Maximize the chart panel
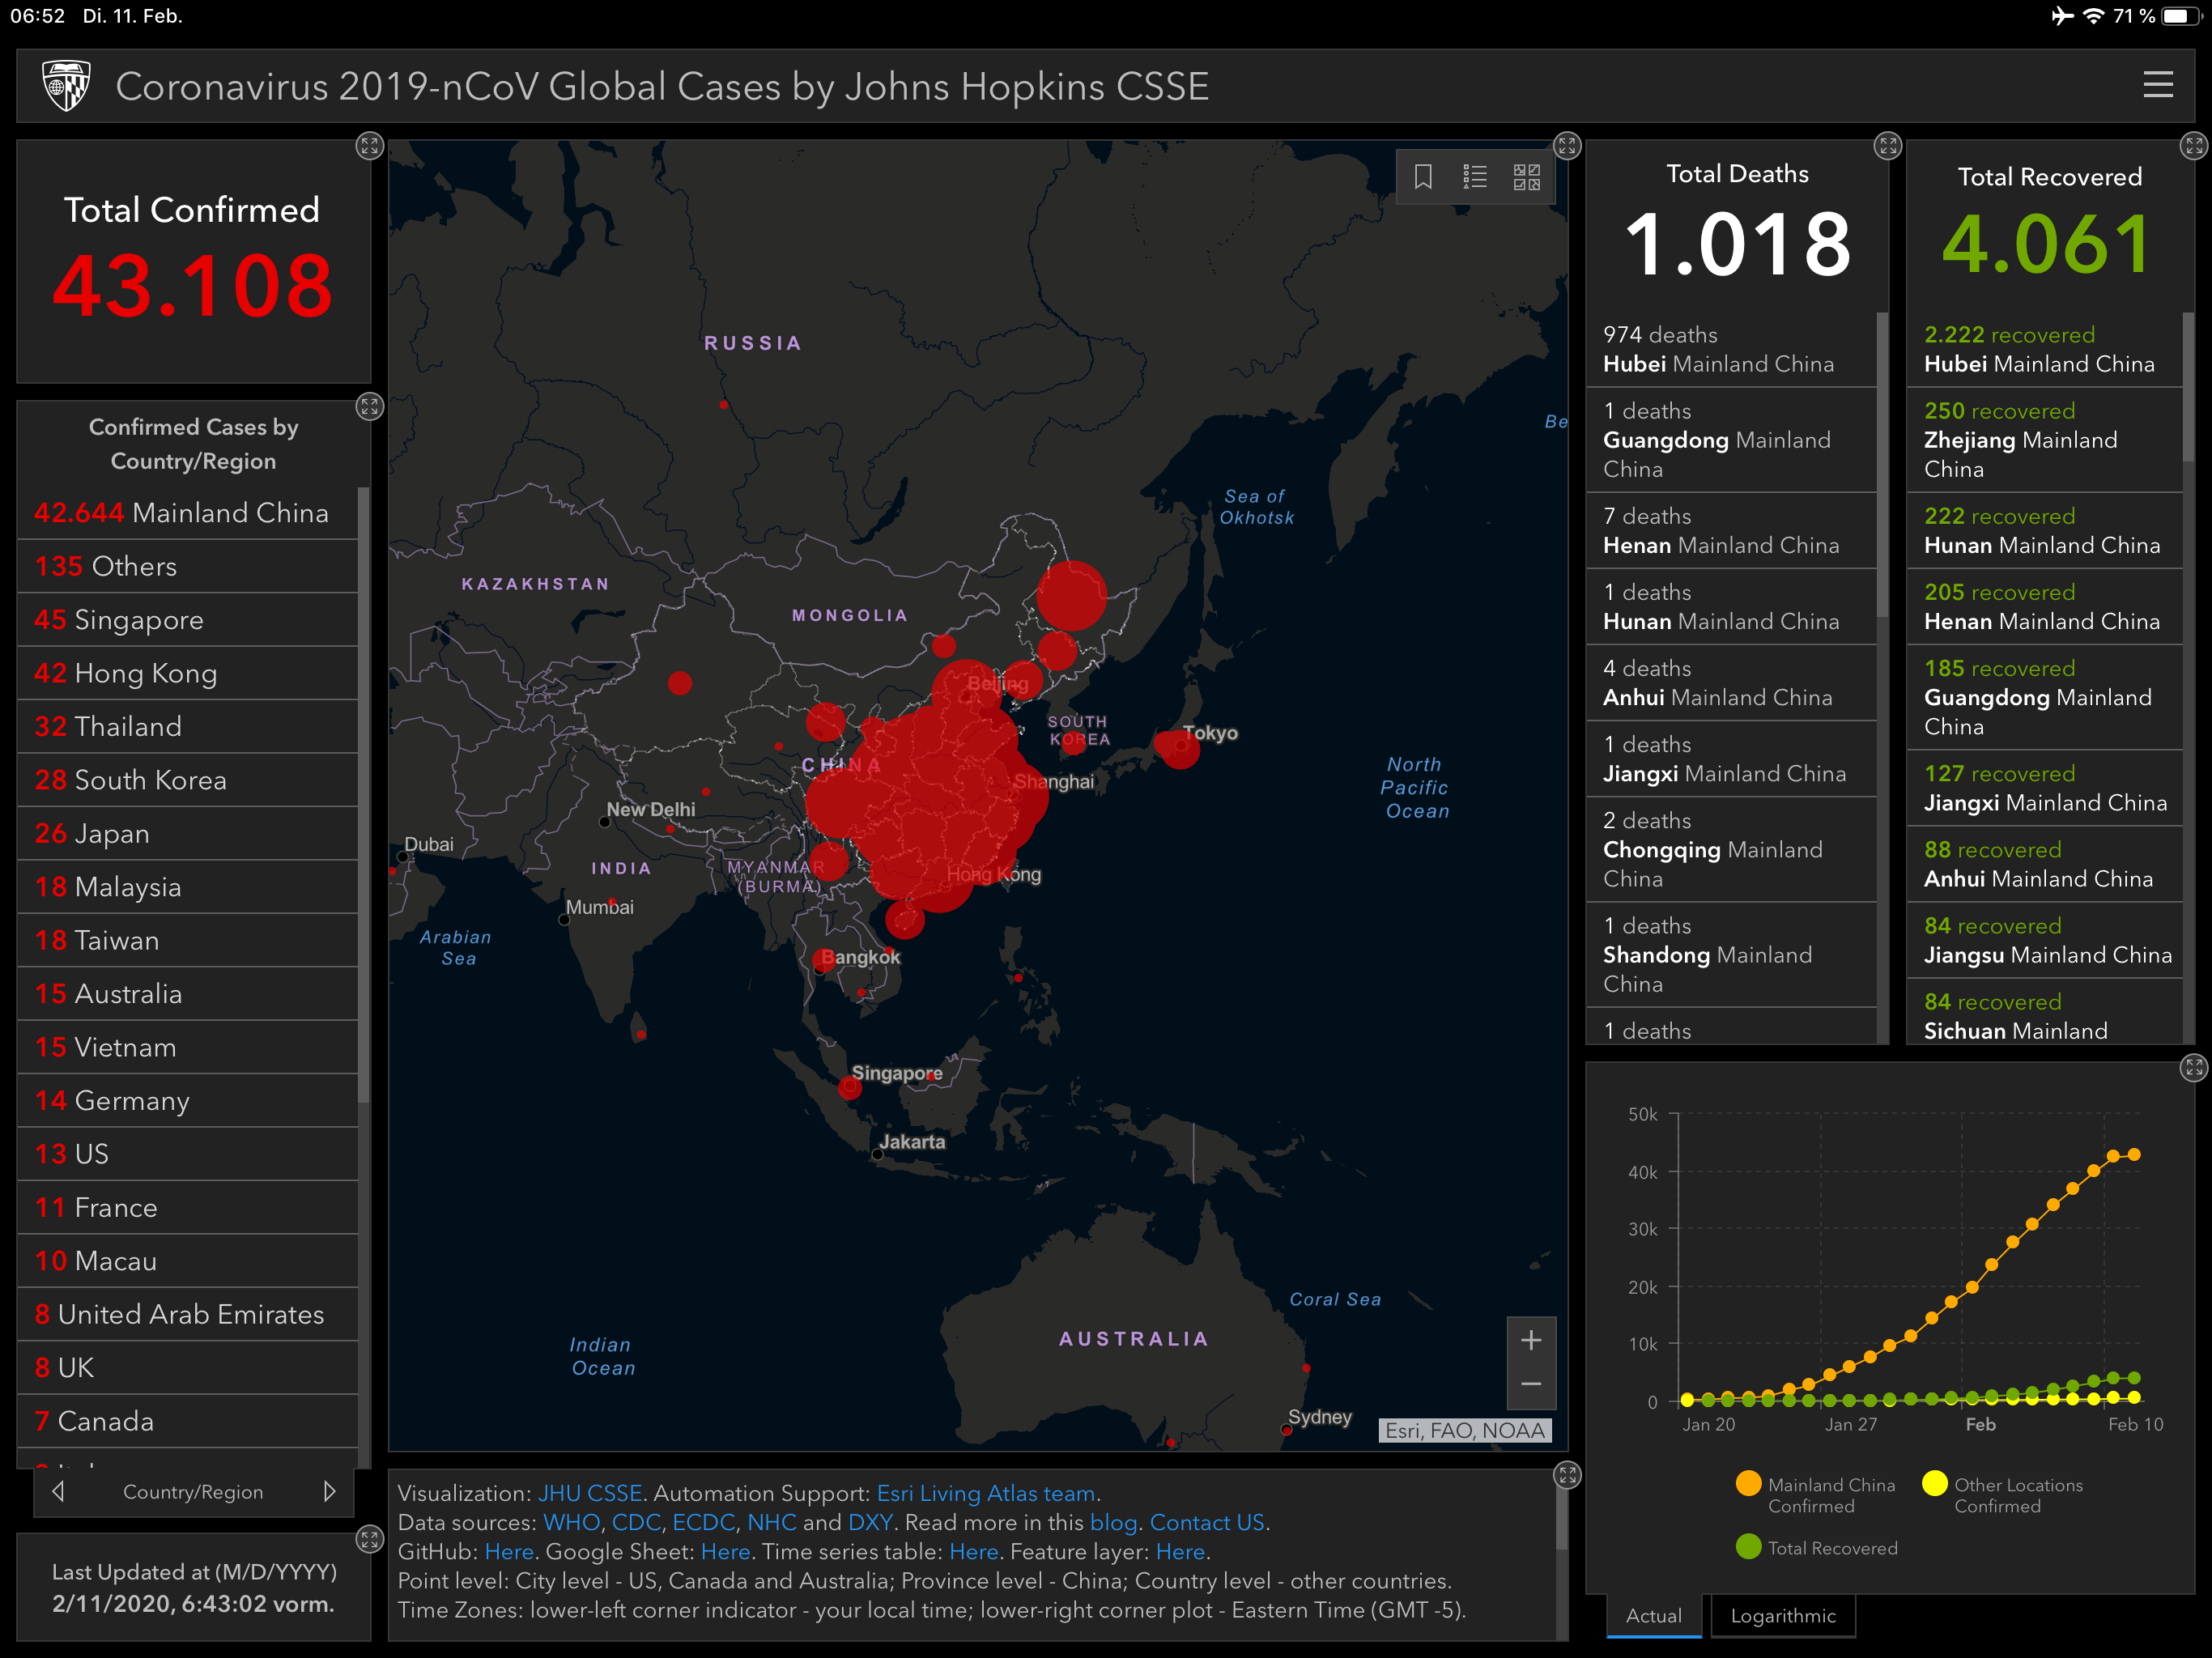Screen dimensions: 2212x1658 point(2193,1068)
